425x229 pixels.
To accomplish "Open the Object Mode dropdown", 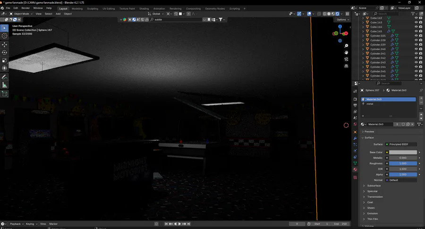I will click(21, 14).
